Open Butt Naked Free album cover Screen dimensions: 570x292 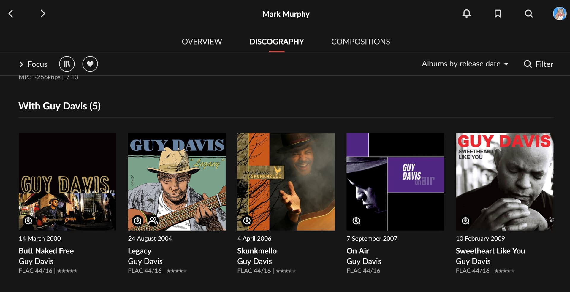coord(67,182)
